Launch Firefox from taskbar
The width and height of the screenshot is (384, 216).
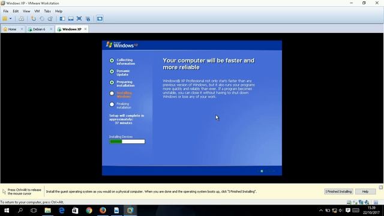(103, 211)
